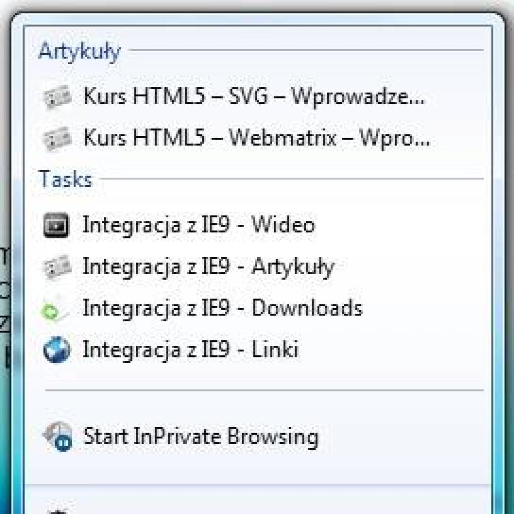Click the globe icon next to Linki

[57, 350]
